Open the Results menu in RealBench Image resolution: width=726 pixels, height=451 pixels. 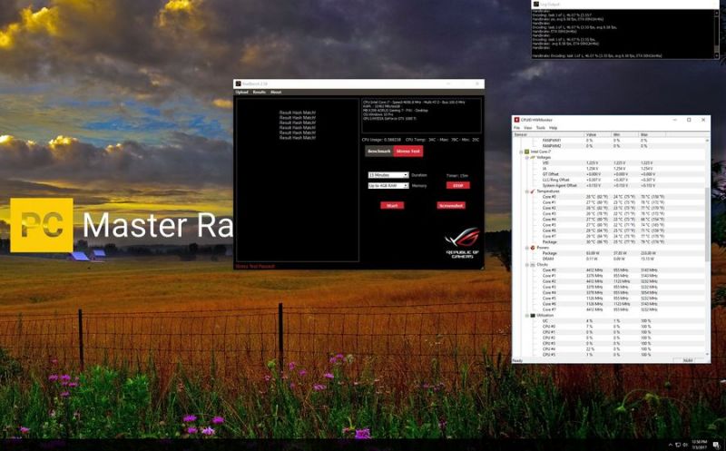pyautogui.click(x=260, y=93)
